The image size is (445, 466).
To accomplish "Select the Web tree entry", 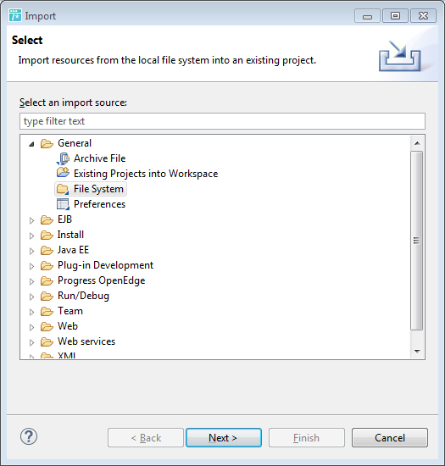I will point(68,326).
